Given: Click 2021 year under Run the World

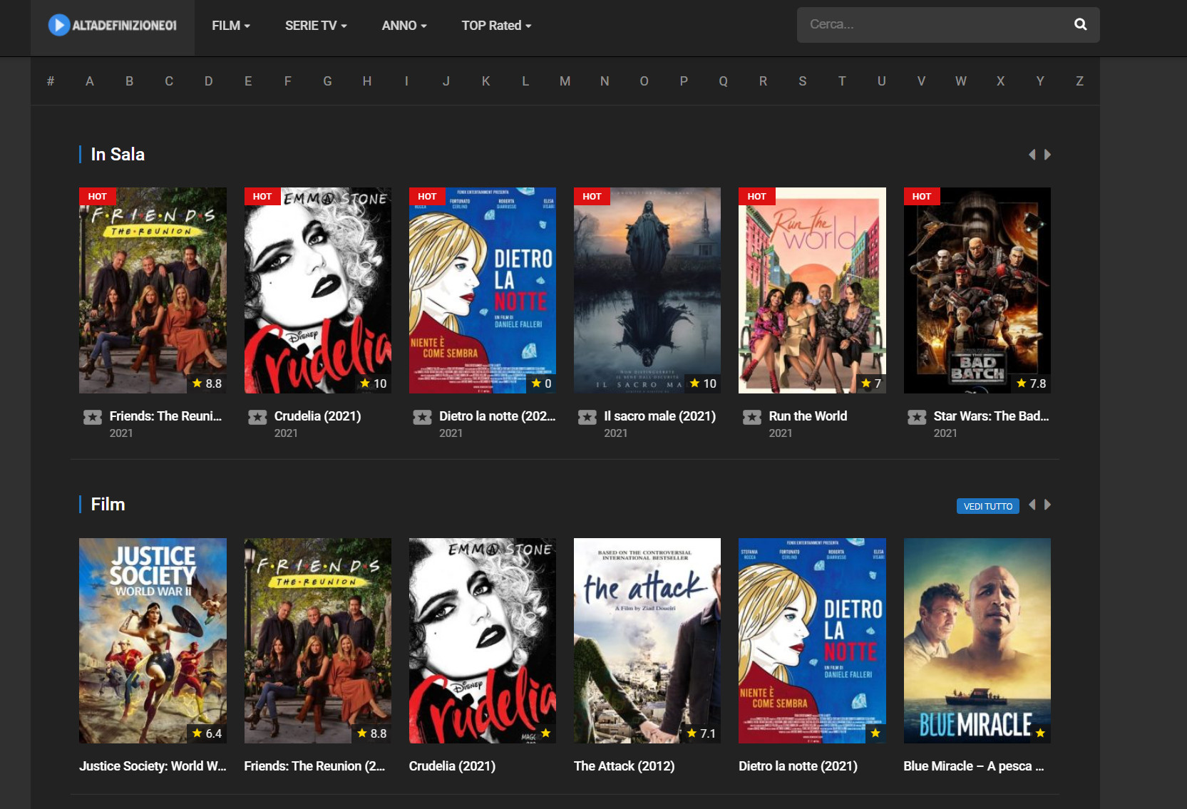Looking at the screenshot, I should 780,433.
